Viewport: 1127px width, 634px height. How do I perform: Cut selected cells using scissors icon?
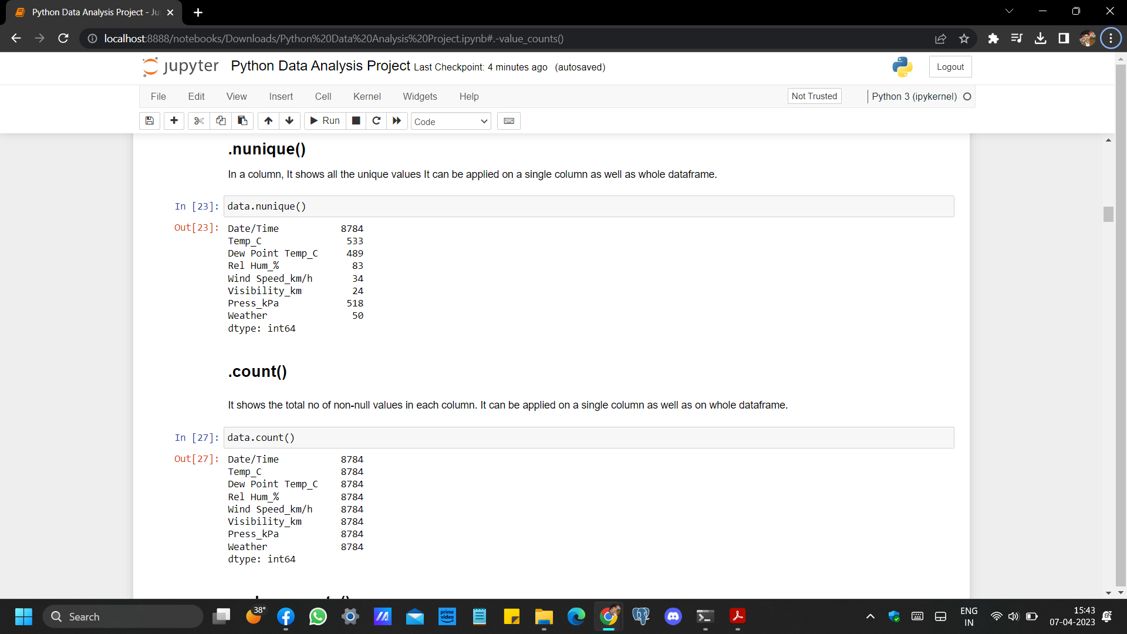[199, 121]
